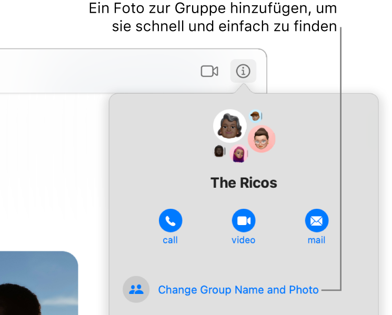
Task: Click the 'video' label under the camera button
Action: pos(244,240)
